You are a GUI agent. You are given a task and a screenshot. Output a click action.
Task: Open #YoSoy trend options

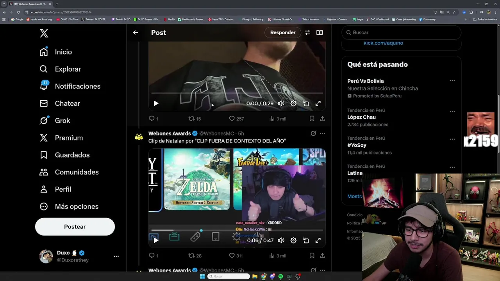[452, 139]
